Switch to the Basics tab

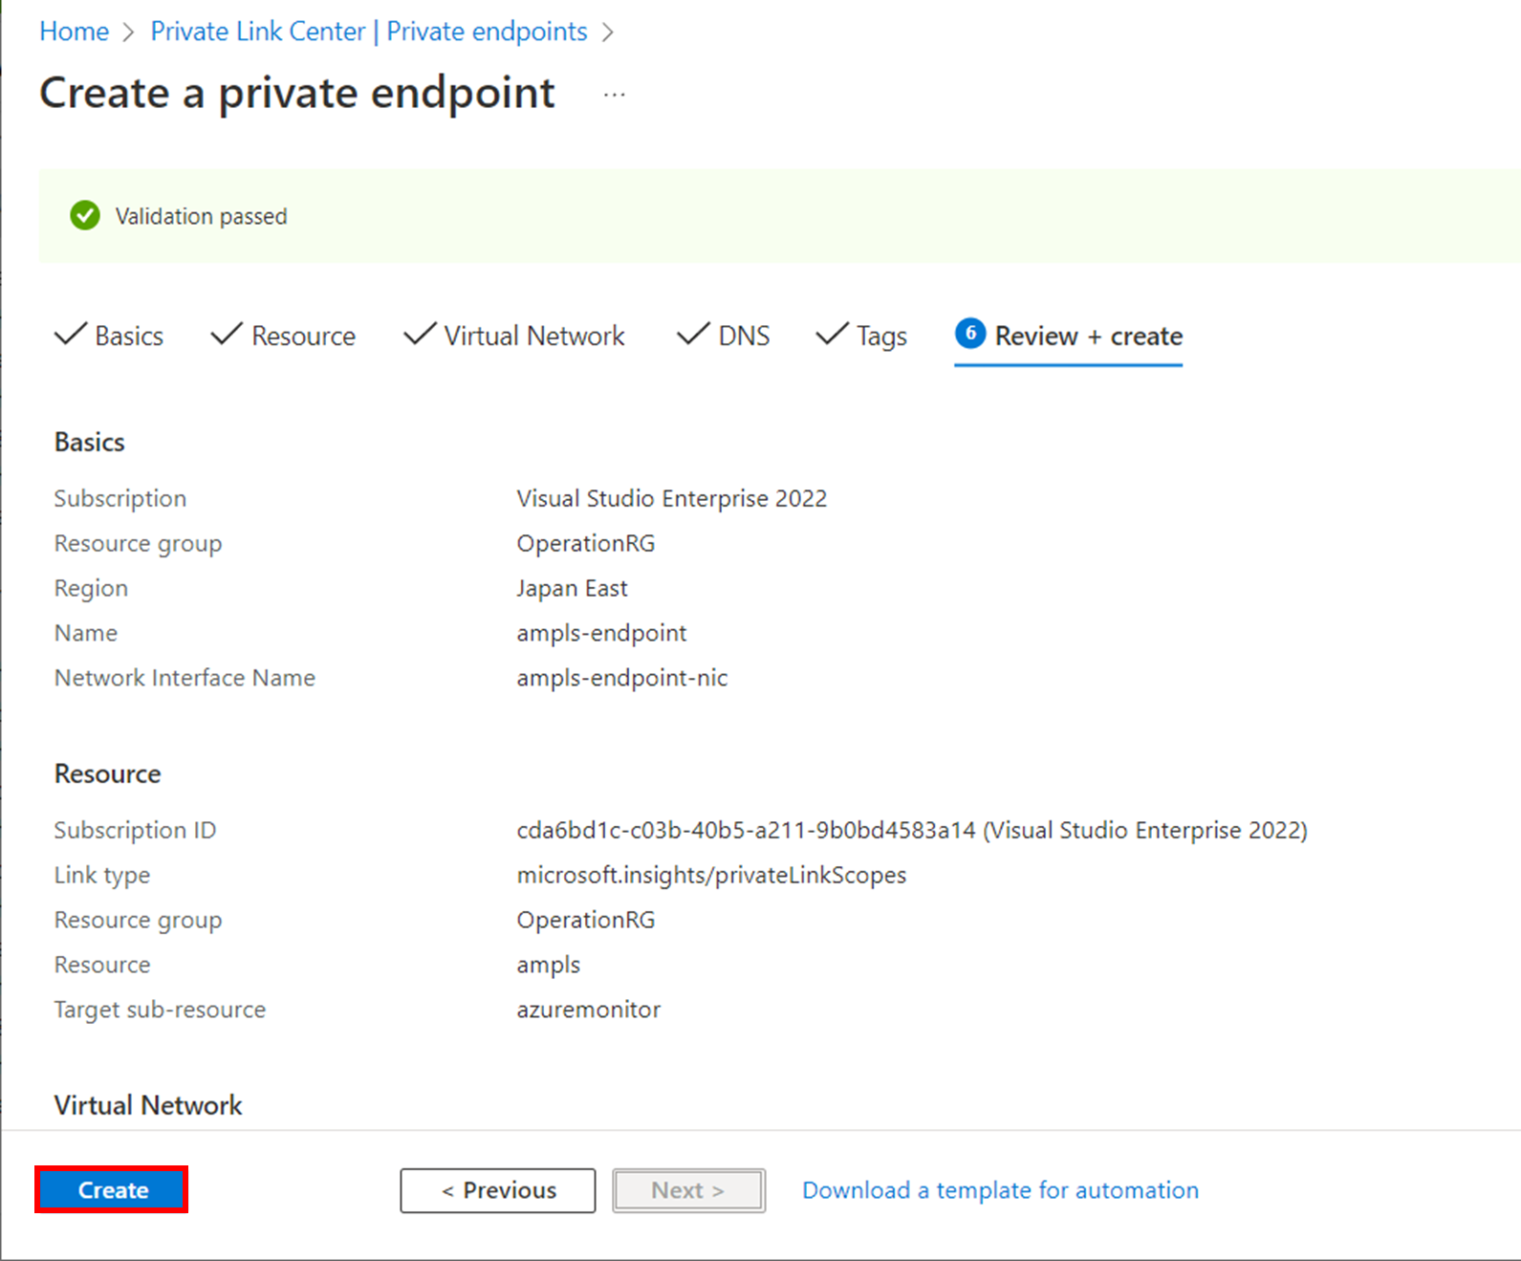coord(129,337)
